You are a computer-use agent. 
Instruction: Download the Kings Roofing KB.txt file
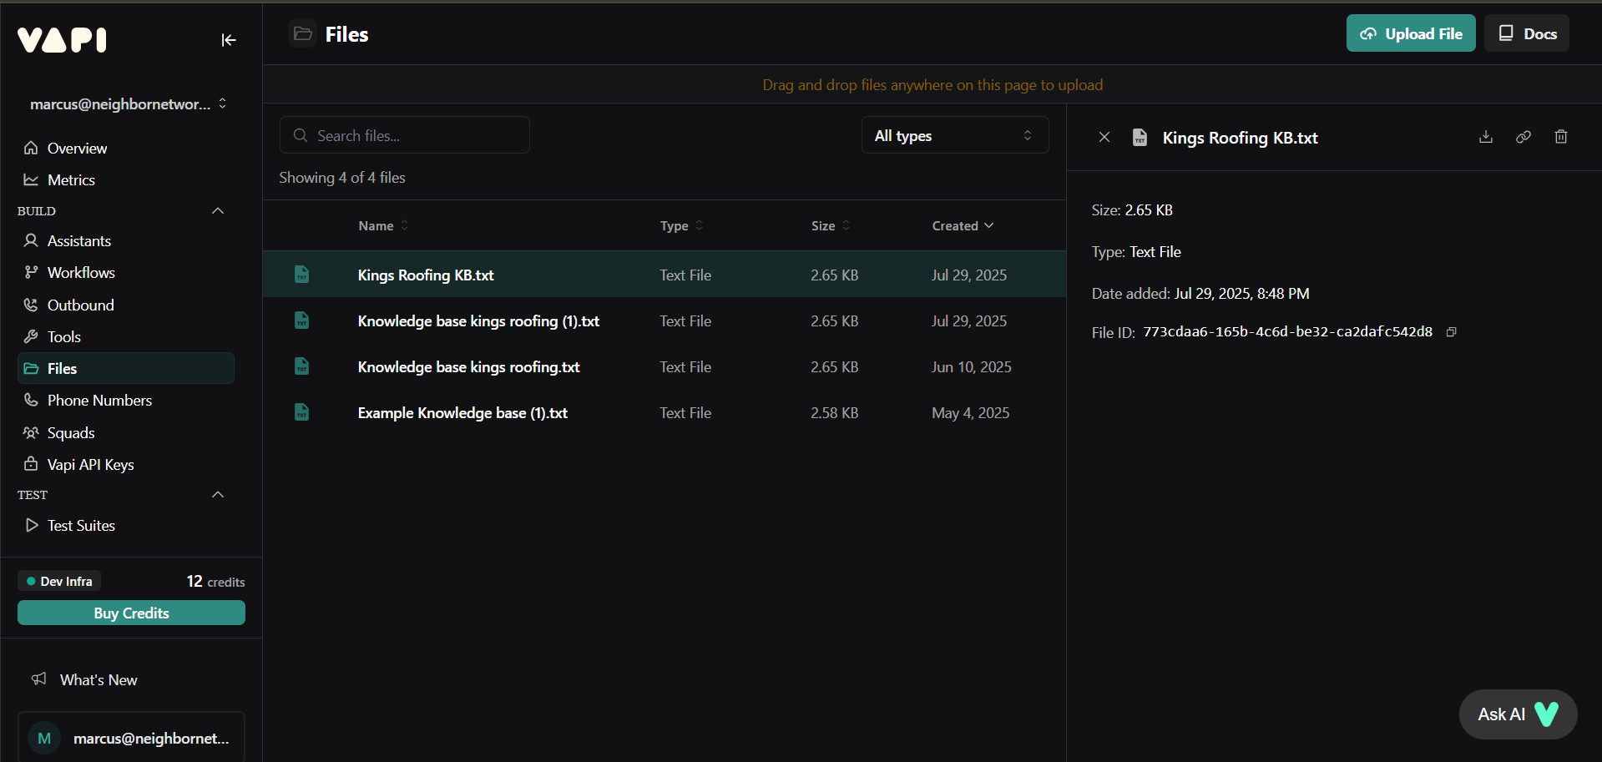(x=1486, y=137)
